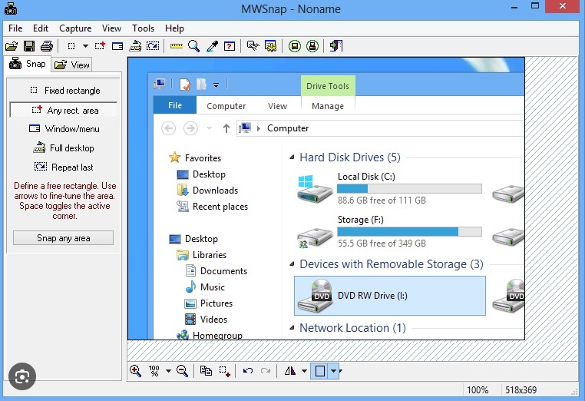Click the Local Disk (C:) usage bar in the captured image
Viewport: 585px width, 401px height.
coord(409,188)
